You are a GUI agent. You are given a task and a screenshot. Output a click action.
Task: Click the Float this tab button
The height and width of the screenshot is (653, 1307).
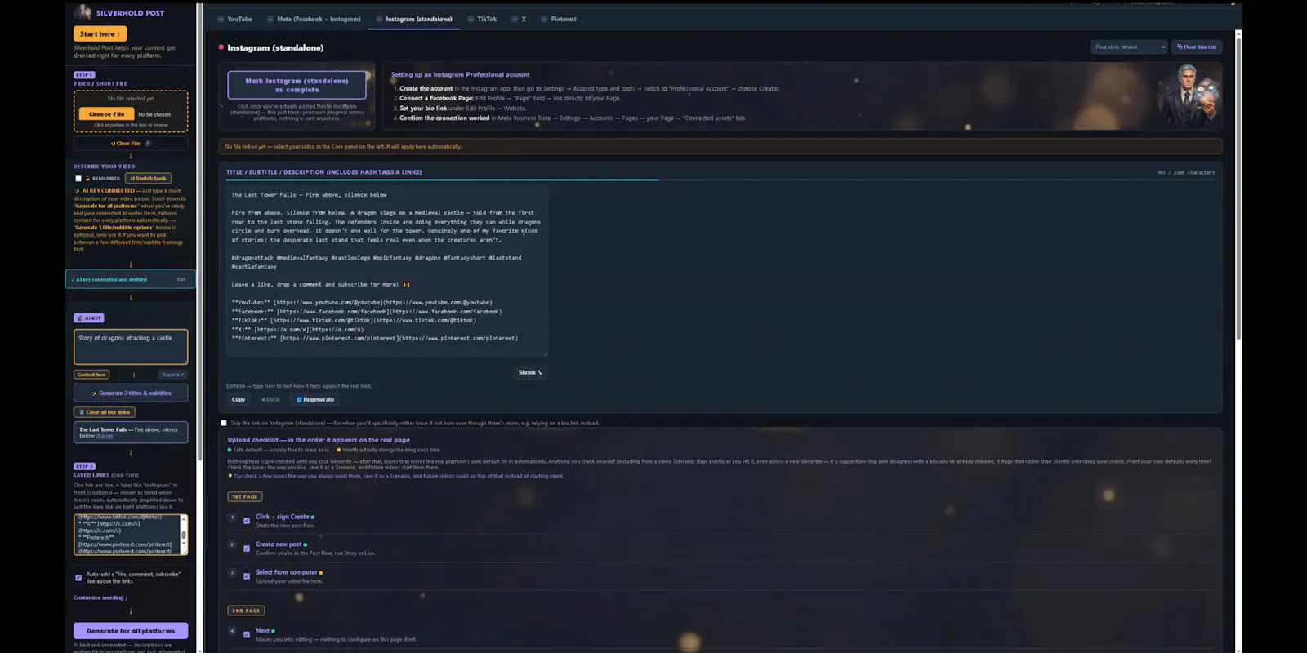point(1197,47)
